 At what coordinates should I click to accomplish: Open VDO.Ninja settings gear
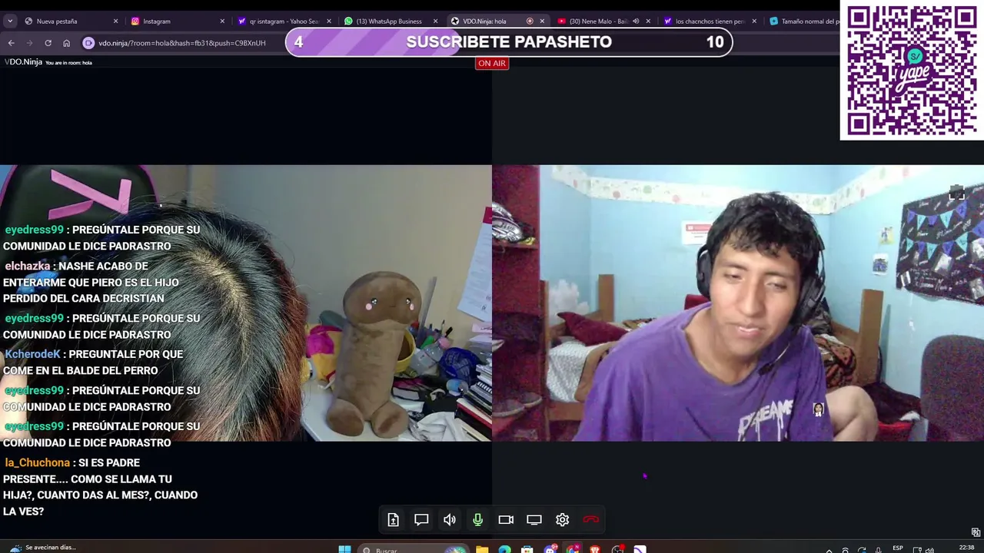[x=563, y=520]
